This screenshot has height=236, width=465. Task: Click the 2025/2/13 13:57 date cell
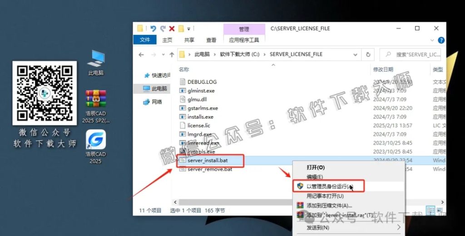(392, 125)
